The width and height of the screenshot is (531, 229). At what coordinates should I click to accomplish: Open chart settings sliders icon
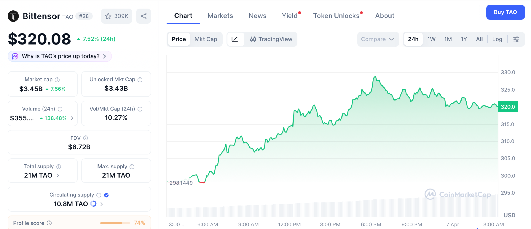click(516, 39)
